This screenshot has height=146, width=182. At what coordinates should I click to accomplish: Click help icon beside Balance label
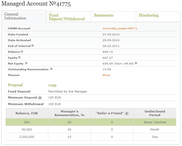(22, 52)
